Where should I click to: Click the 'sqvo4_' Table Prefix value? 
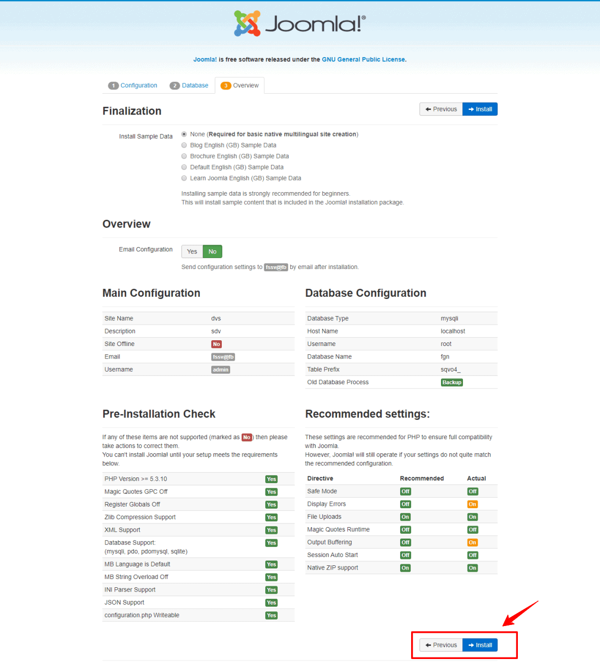[450, 370]
